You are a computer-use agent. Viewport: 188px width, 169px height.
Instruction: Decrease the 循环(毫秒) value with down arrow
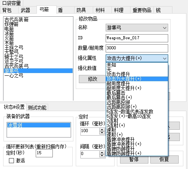102,133
